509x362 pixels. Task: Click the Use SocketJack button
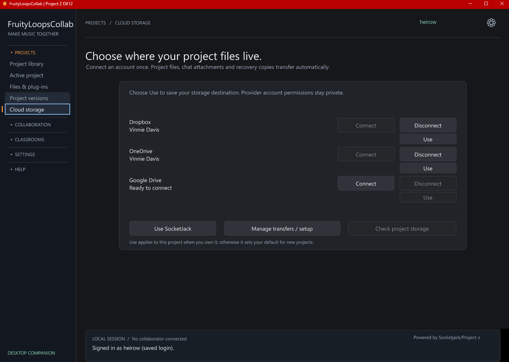tap(173, 229)
